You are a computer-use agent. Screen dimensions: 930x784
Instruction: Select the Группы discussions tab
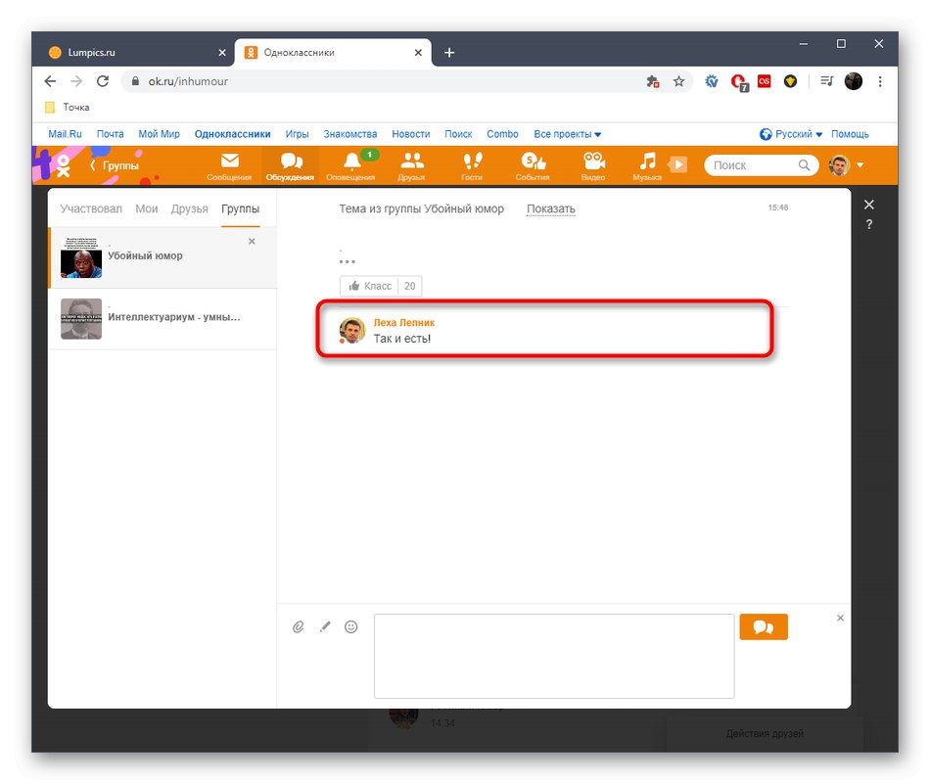(240, 208)
